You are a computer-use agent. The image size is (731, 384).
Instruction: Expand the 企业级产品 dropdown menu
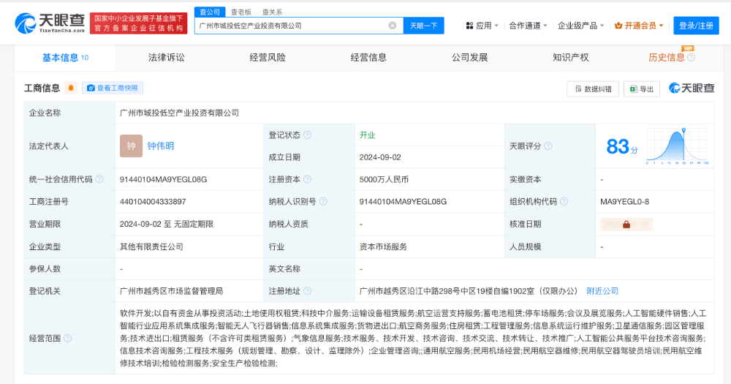pyautogui.click(x=581, y=26)
